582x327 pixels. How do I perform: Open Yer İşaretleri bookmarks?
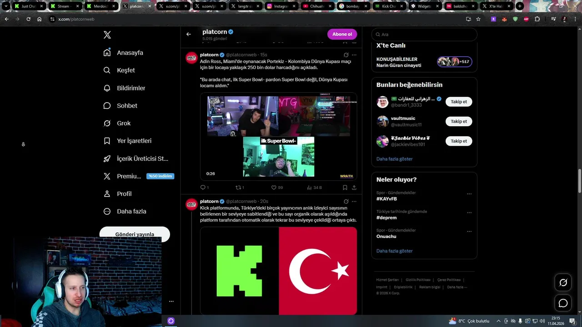(x=127, y=141)
